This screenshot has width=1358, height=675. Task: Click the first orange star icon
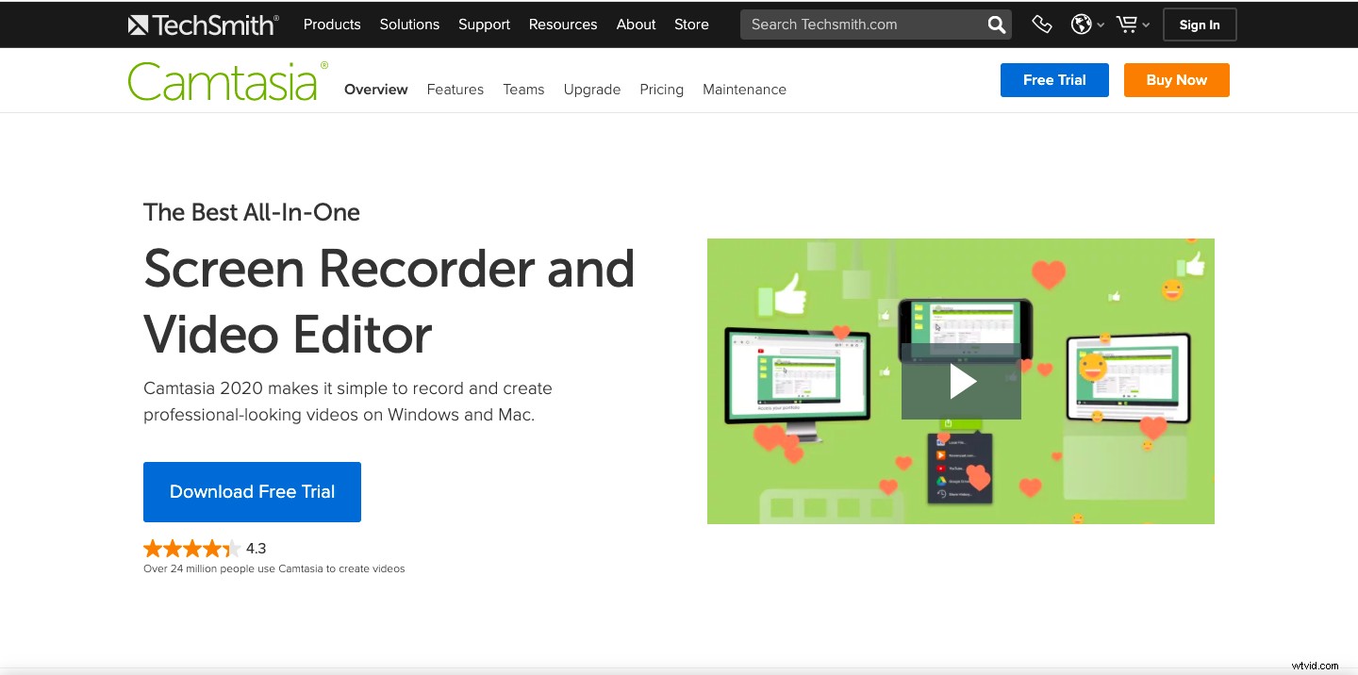(152, 548)
